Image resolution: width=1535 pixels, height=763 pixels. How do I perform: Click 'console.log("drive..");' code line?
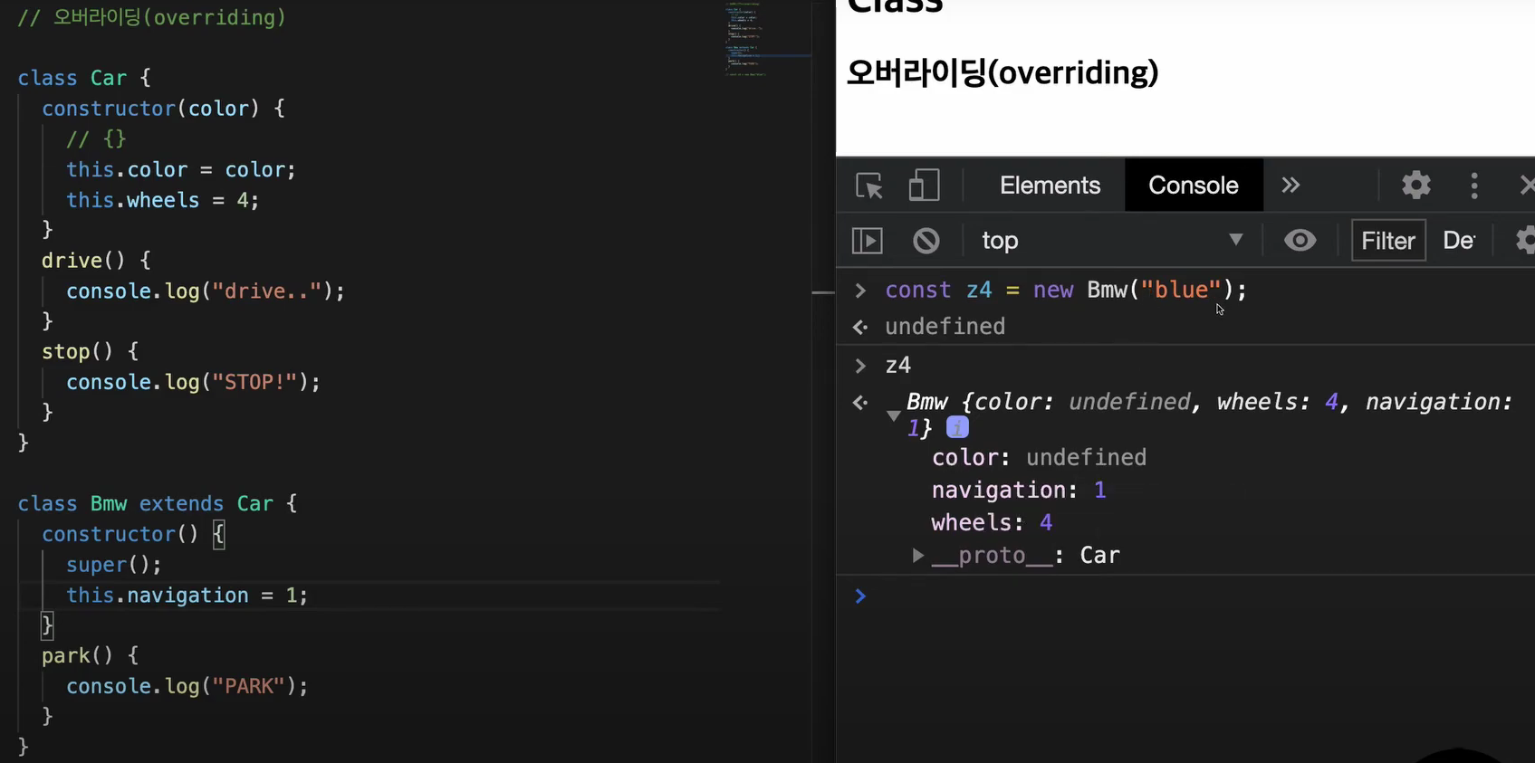click(205, 291)
